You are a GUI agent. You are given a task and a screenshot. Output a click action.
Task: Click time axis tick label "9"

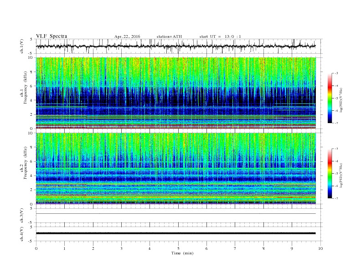click(292, 248)
